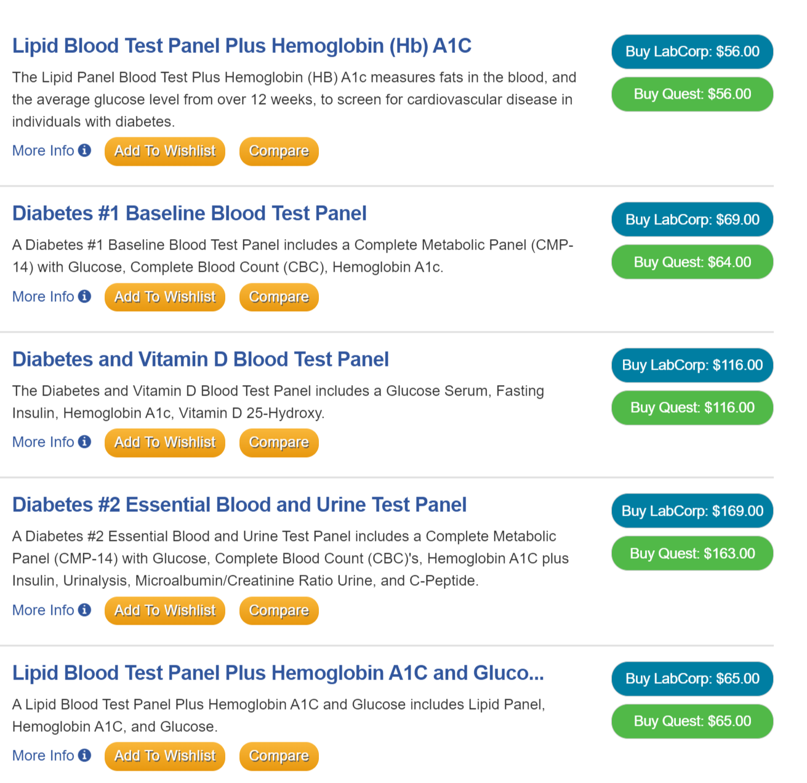Buy LabCorp Lipid A1C Glucose panel for $65.00
This screenshot has width=807, height=783.
tap(692, 678)
